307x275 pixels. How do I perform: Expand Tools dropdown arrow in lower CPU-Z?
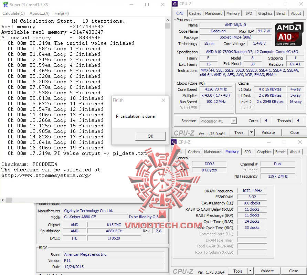coord(251,271)
